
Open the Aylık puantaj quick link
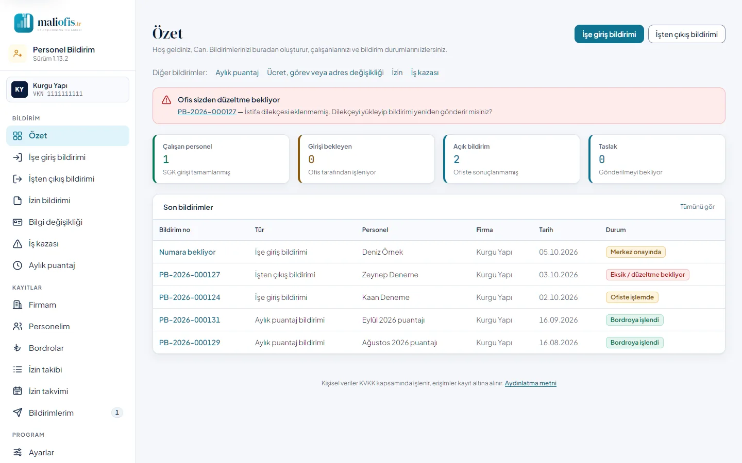(237, 73)
